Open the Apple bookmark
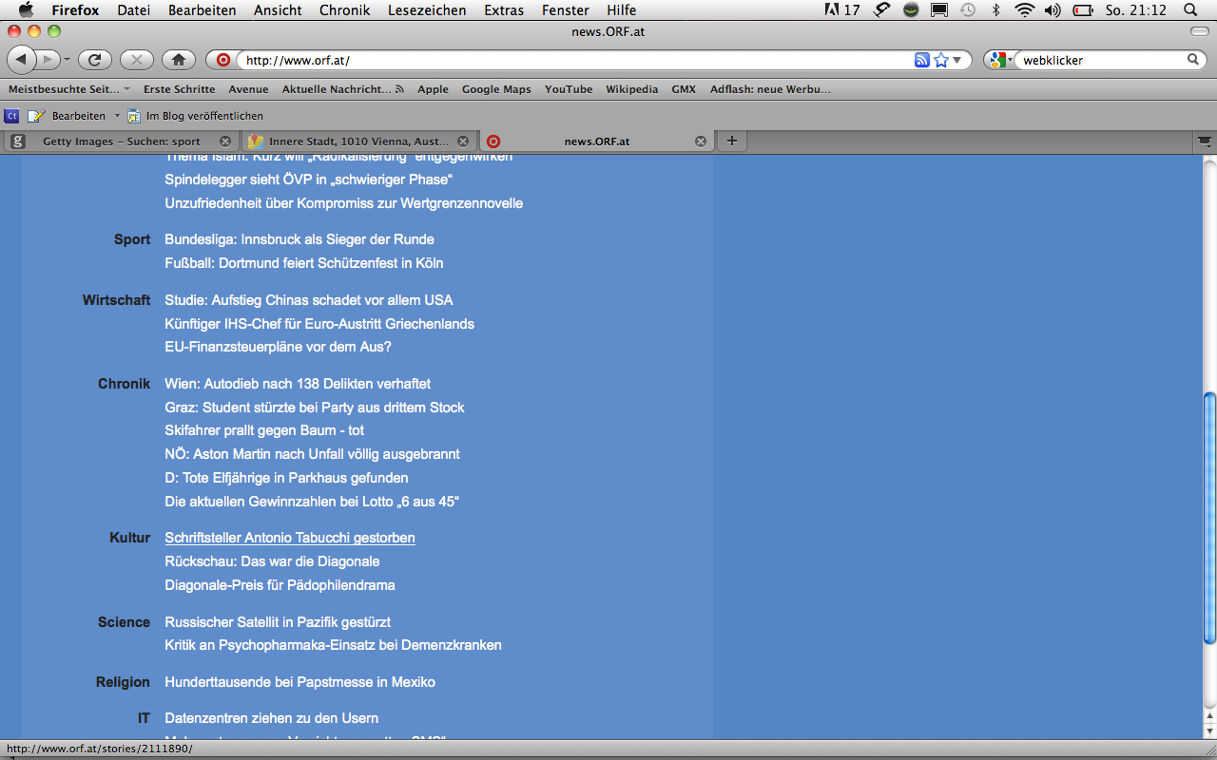 coord(433,89)
